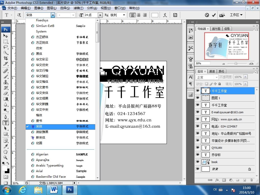Click the text color swatch
Viewport: 260px width, 195px height.
(155, 15)
